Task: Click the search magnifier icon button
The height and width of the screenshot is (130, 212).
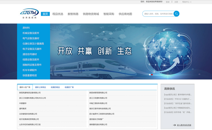Action: click(176, 14)
